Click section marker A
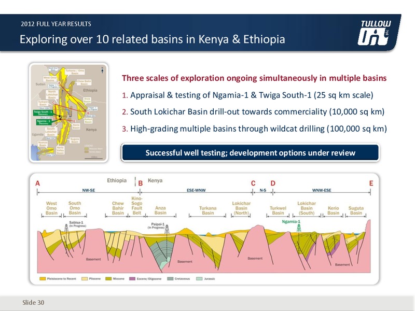Screen dimensions: 415x311 click(x=37, y=183)
